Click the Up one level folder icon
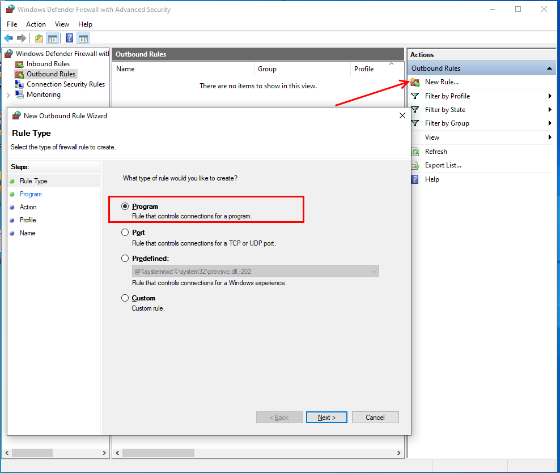The height and width of the screenshot is (473, 560). pyautogui.click(x=39, y=38)
